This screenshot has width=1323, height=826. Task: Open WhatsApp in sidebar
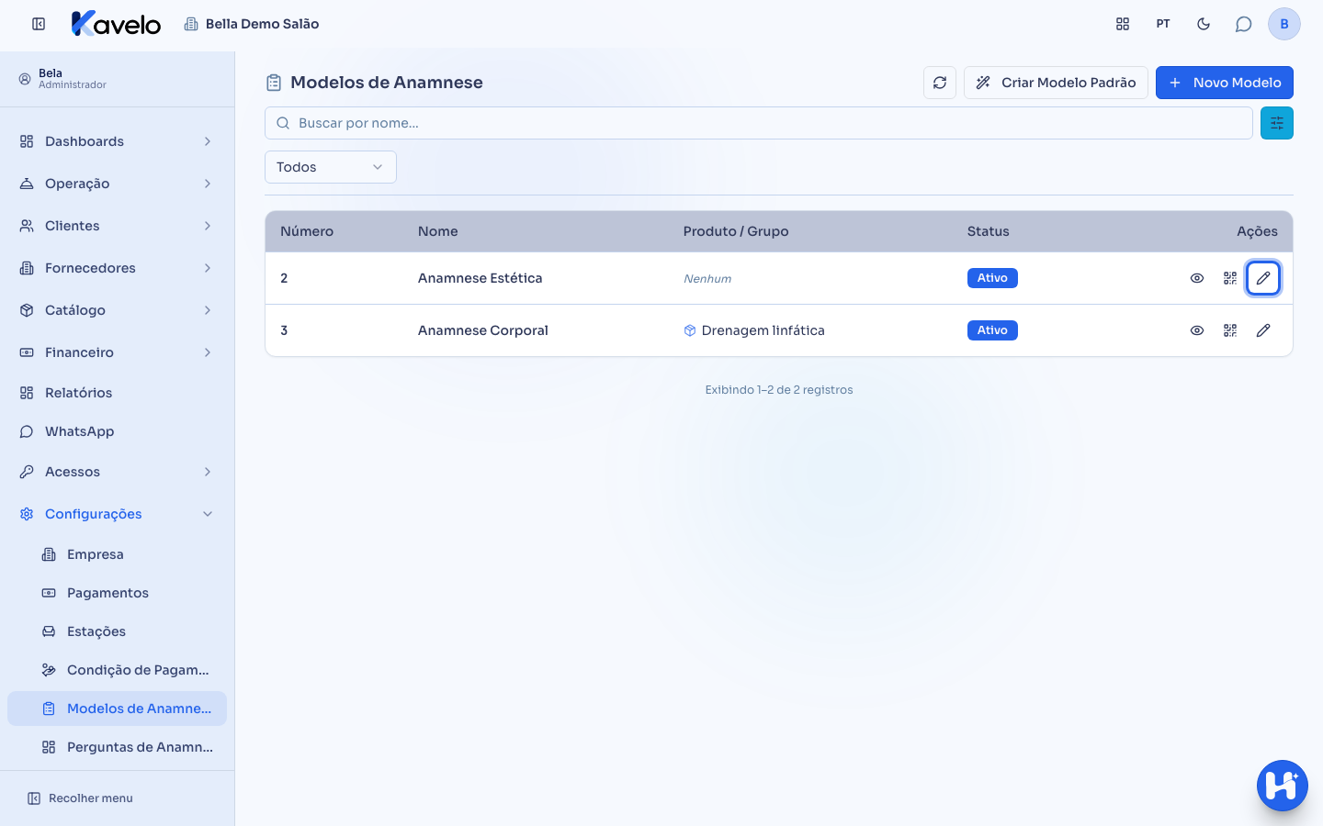(117, 431)
